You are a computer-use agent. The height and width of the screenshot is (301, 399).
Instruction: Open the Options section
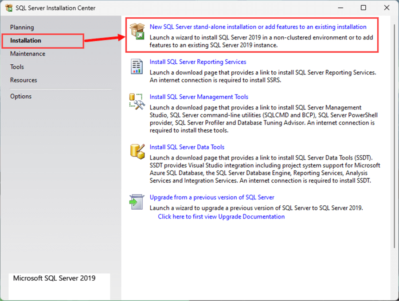pyautogui.click(x=21, y=97)
